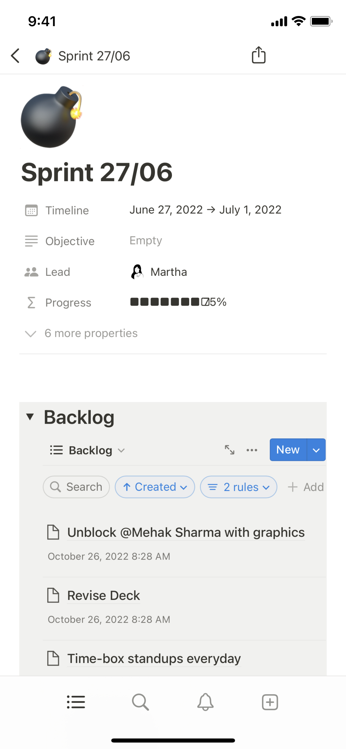Open Revise Deck backlog item
The width and height of the screenshot is (346, 749).
[x=104, y=596]
